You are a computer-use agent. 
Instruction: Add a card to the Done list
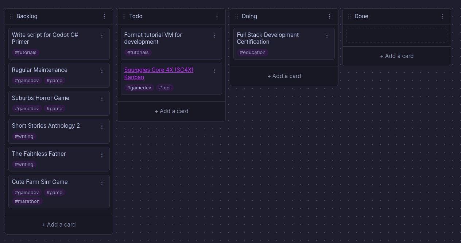pyautogui.click(x=397, y=56)
